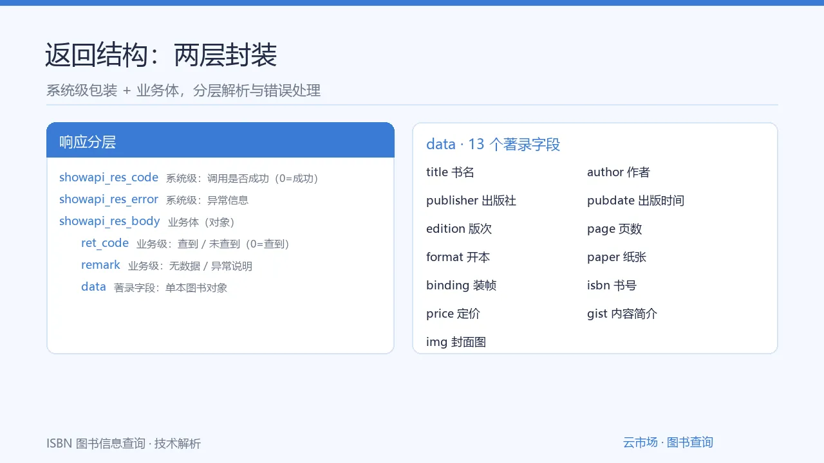This screenshot has width=824, height=463.
Task: Select the img 封面图 field
Action: [x=456, y=342]
